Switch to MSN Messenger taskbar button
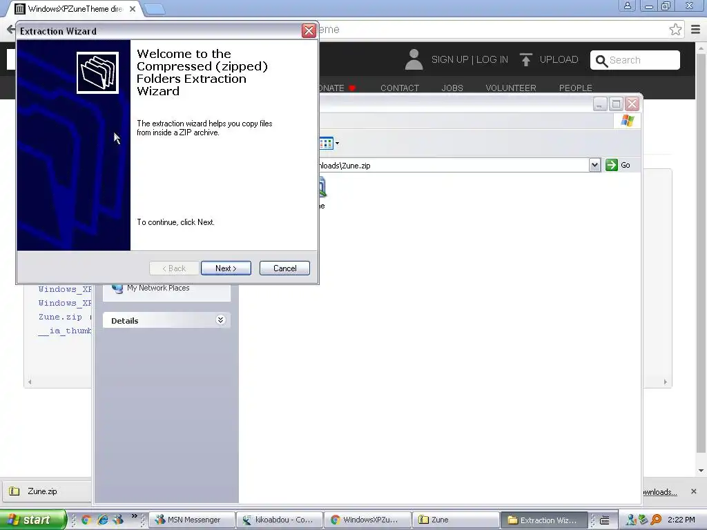707x530 pixels. (x=192, y=520)
